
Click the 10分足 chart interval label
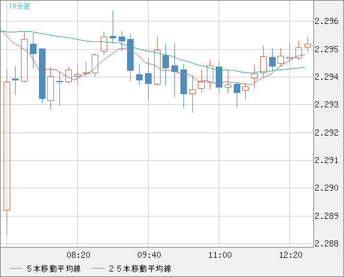pyautogui.click(x=19, y=6)
